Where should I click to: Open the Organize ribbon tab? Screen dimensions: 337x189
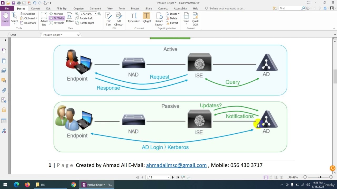(78, 8)
